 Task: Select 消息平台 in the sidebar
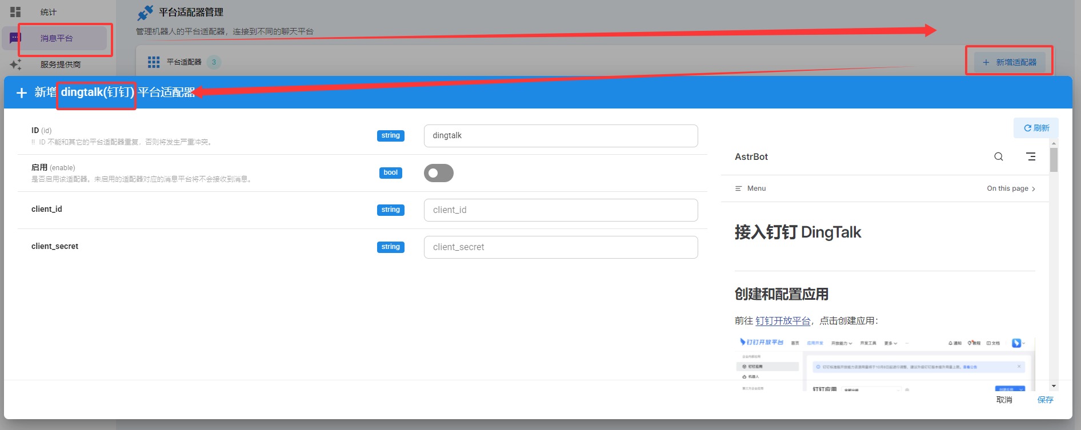coord(56,38)
